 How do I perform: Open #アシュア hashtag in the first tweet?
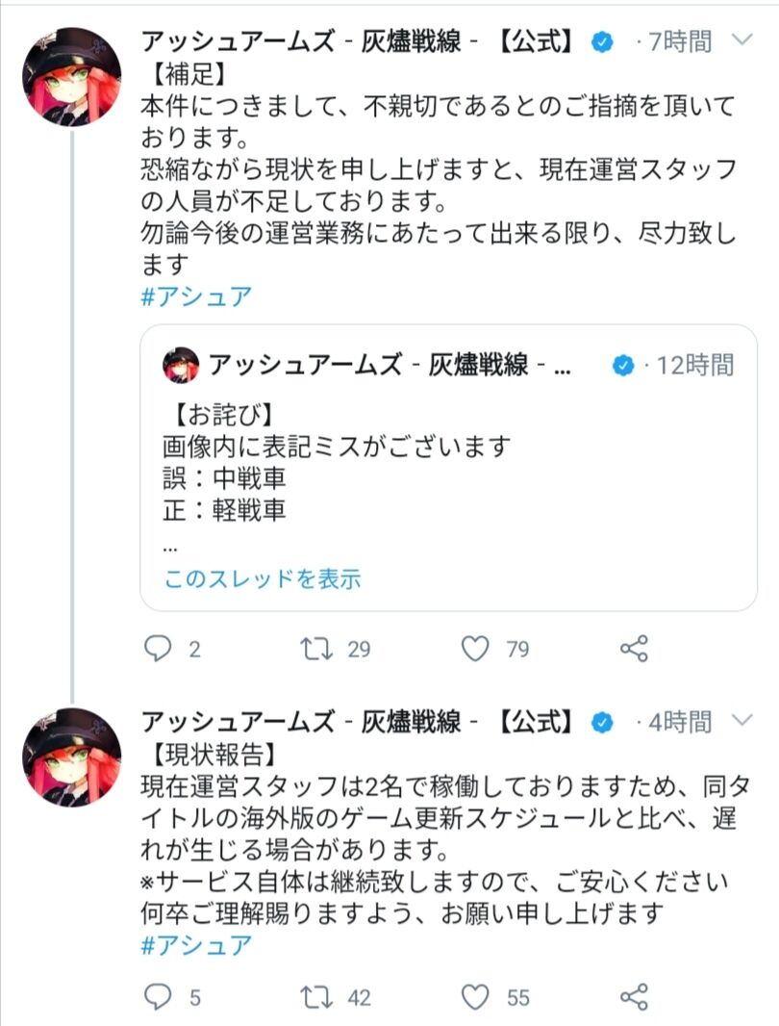[x=196, y=296]
